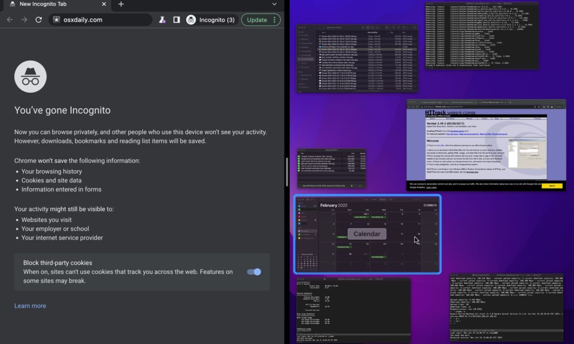
Task: Select the small window with green checkmark rows
Action: (332, 168)
